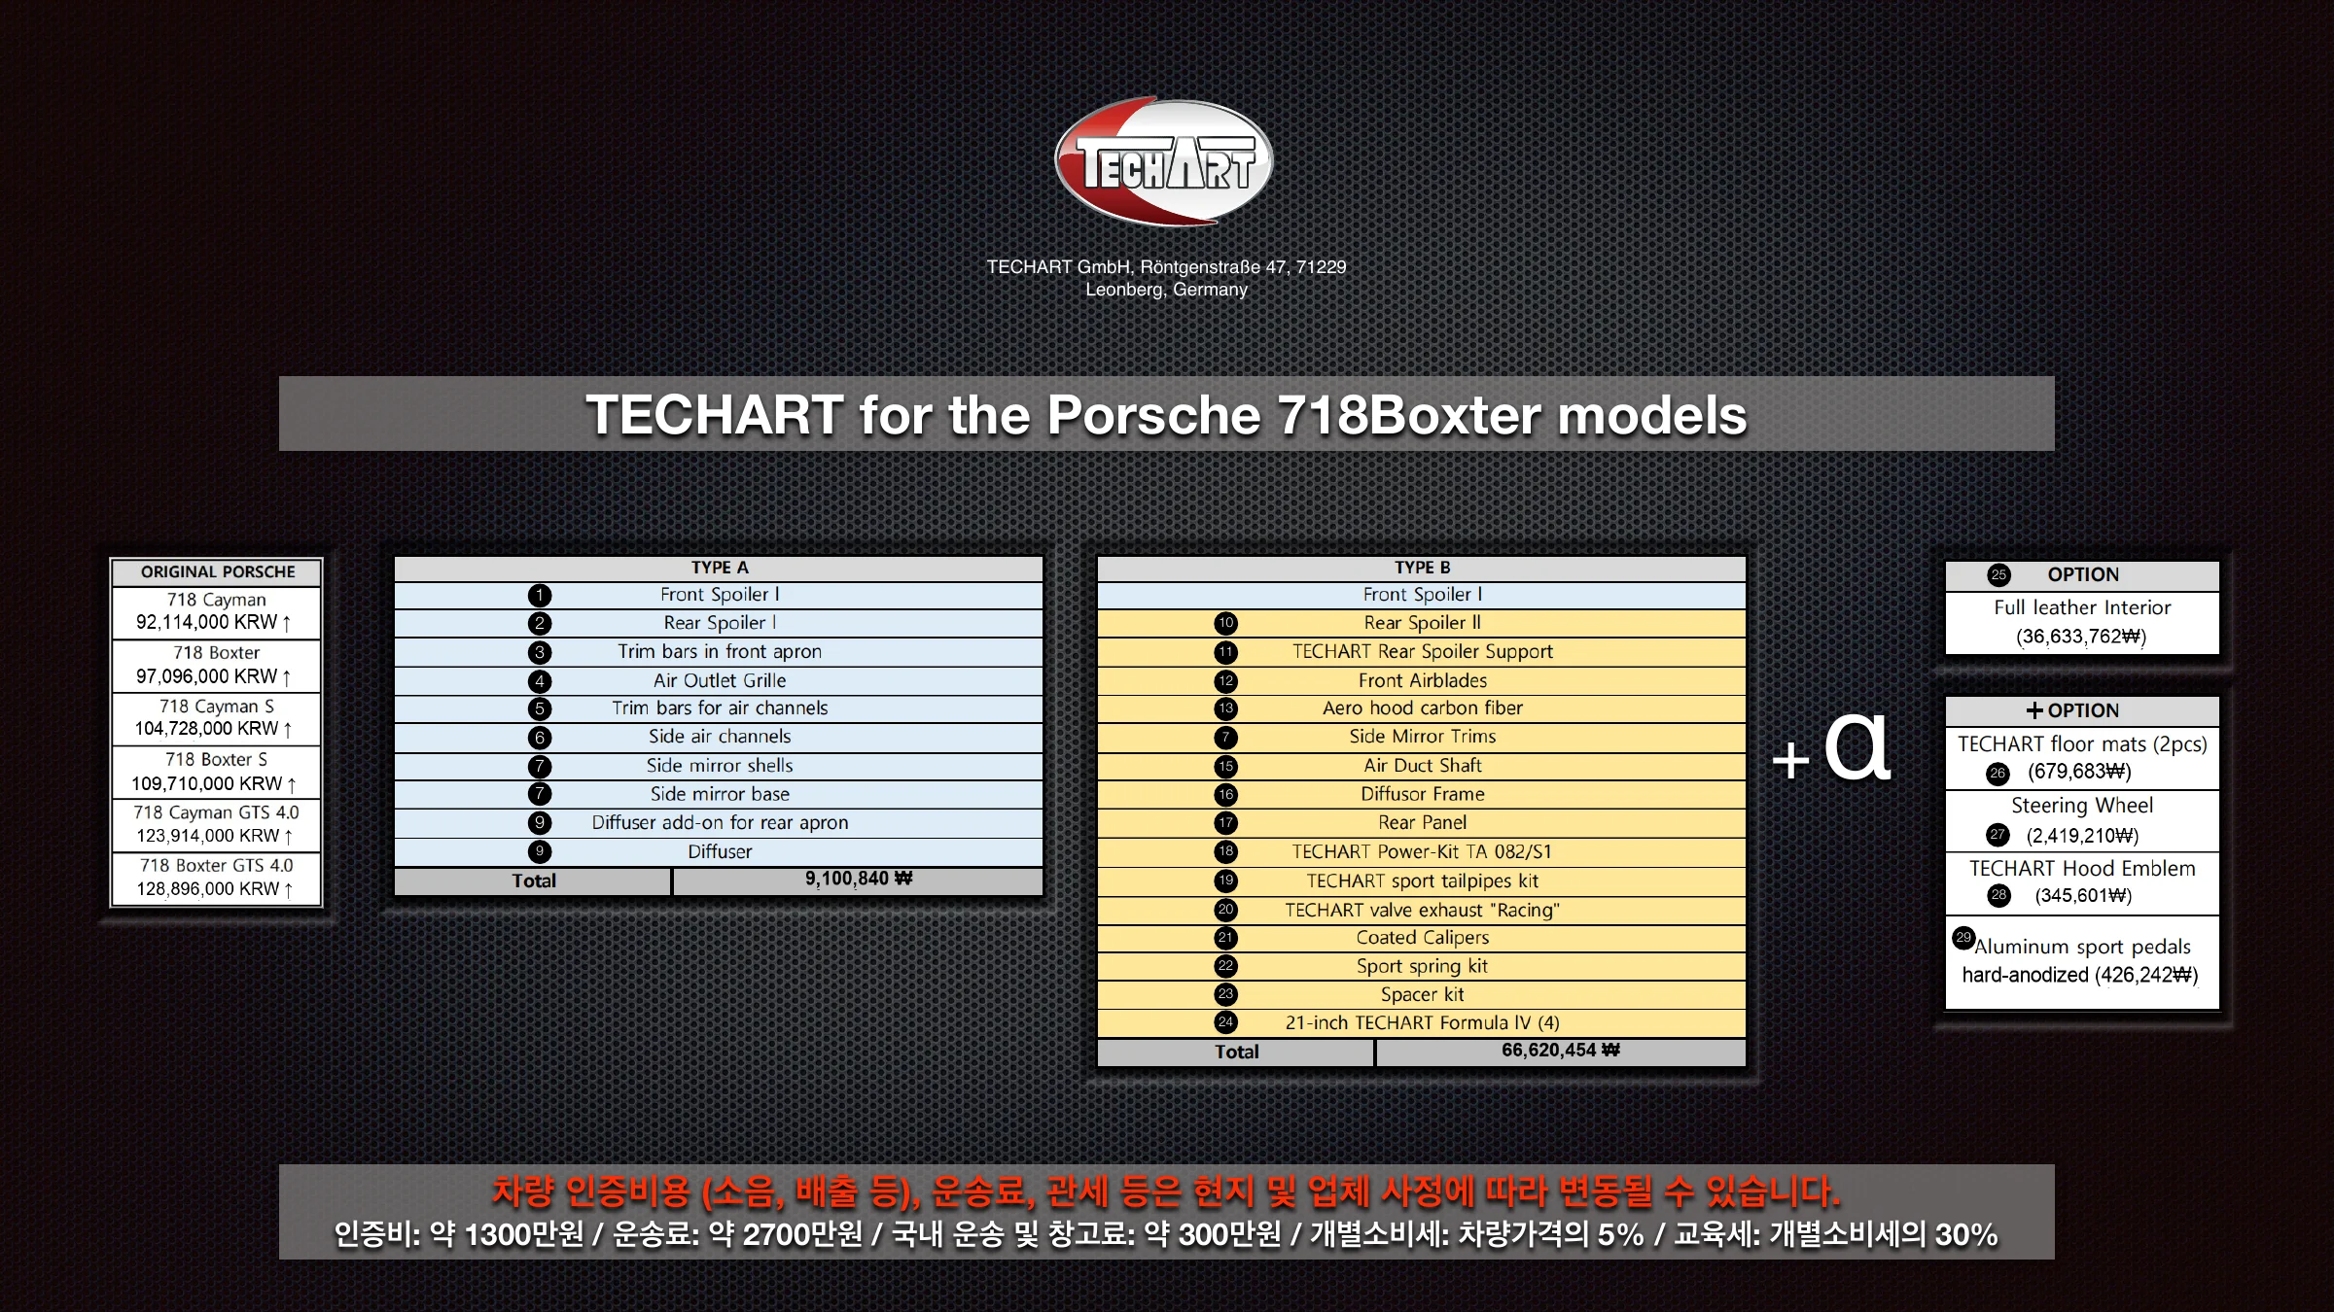Image resolution: width=2334 pixels, height=1312 pixels.
Task: Select the 'ORIGINAL PORSCHE' table header
Action: coord(217,571)
